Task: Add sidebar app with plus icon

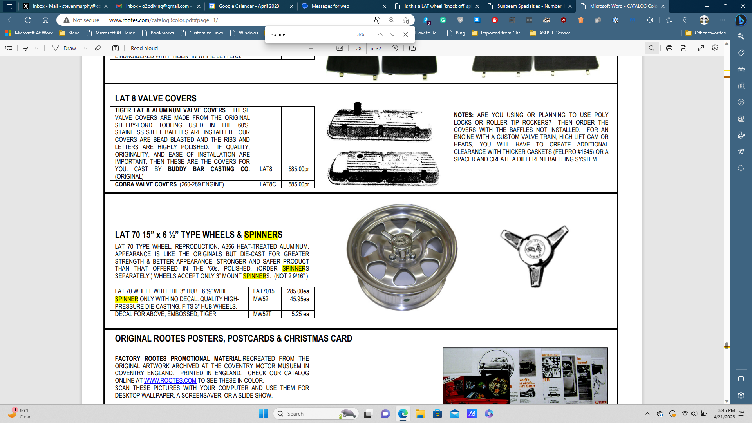Action: (x=741, y=186)
